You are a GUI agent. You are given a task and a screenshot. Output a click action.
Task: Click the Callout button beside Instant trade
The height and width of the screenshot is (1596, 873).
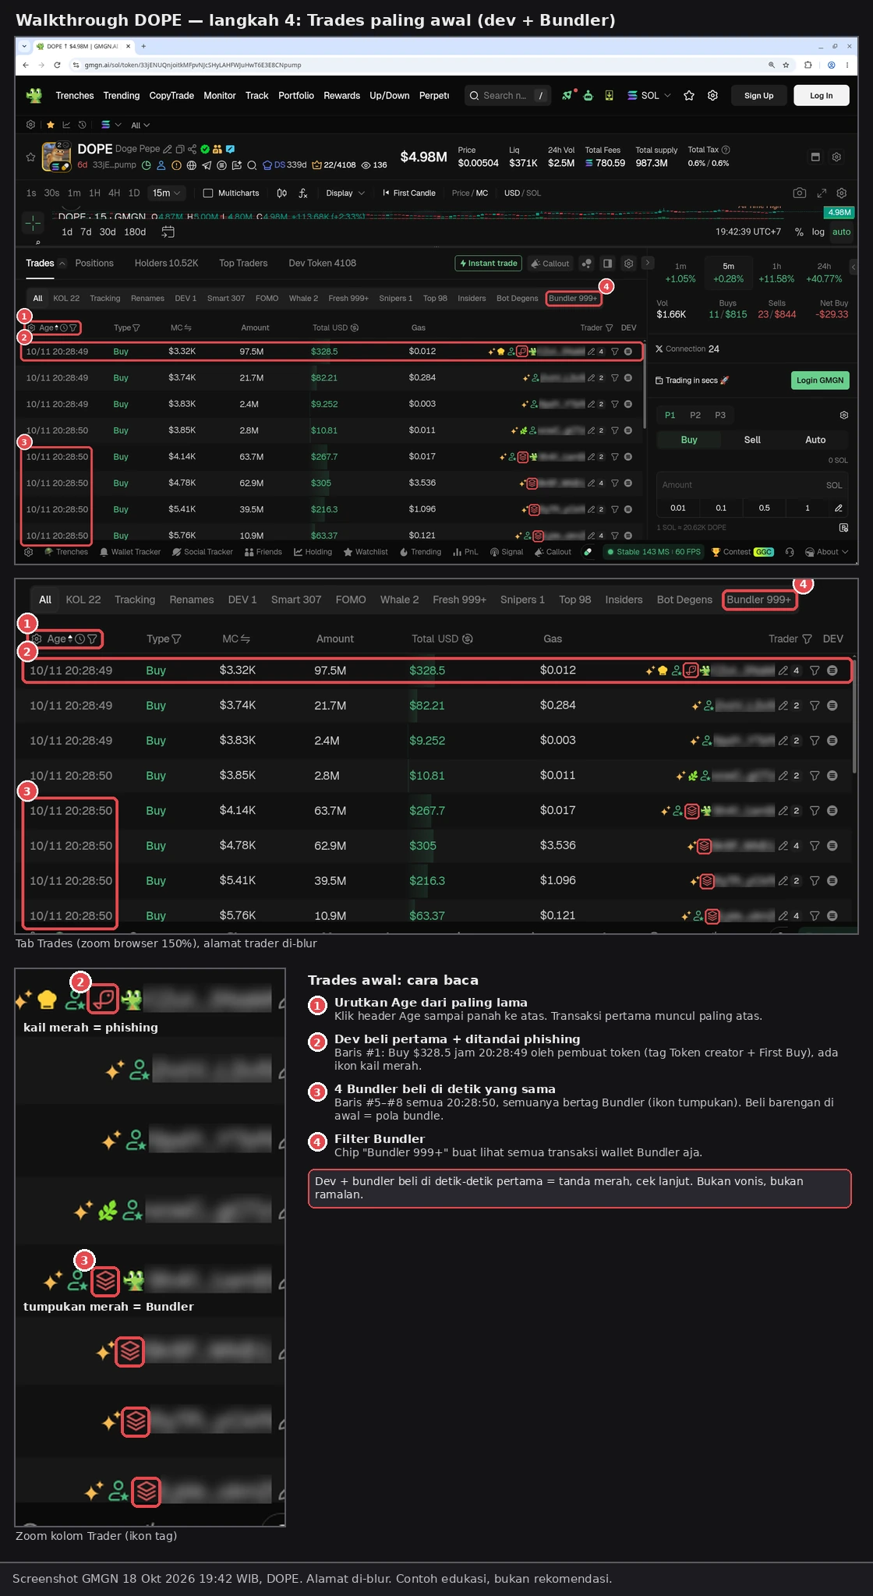(550, 264)
